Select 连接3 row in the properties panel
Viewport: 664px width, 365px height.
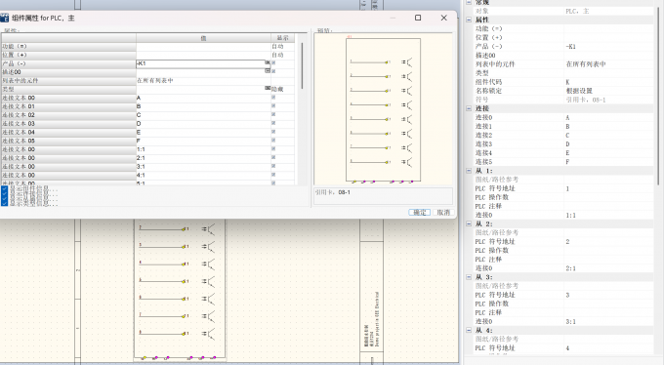click(563, 144)
